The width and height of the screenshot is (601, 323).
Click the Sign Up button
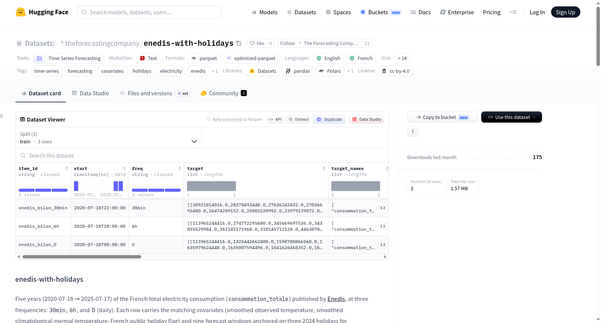(566, 12)
